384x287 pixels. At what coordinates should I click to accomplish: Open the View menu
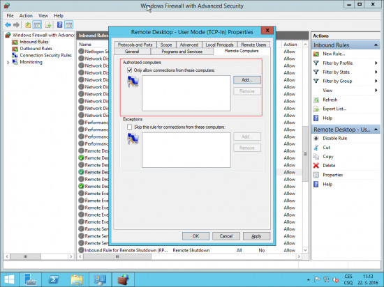43,15
